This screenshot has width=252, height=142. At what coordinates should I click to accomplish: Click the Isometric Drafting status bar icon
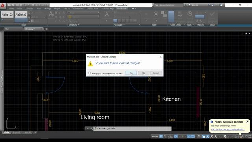[182, 136]
